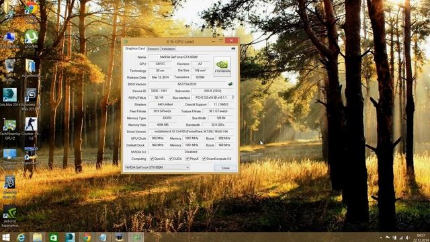Open the Counter-Strike 1.6 desktop shortcut

pos(31,129)
